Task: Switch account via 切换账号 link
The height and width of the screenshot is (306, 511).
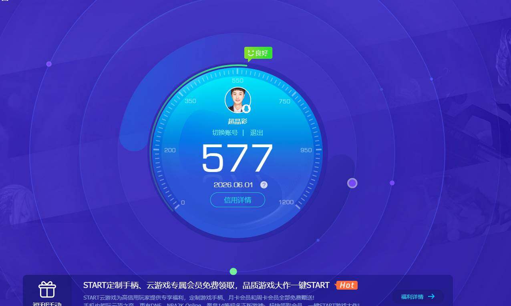Action: click(x=225, y=133)
